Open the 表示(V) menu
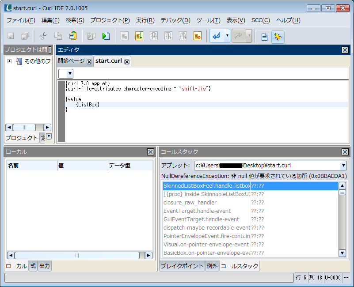 coord(236,20)
